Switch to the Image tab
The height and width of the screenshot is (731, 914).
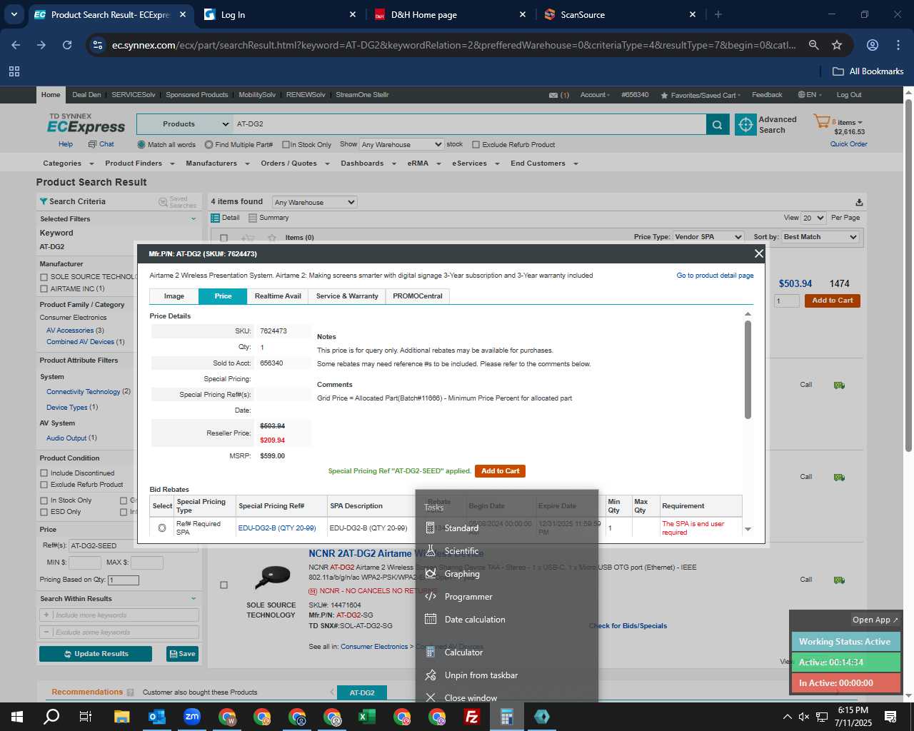click(174, 296)
